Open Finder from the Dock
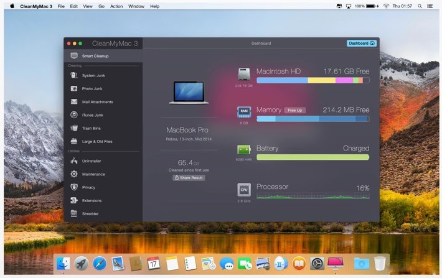The image size is (442, 278). click(x=63, y=264)
